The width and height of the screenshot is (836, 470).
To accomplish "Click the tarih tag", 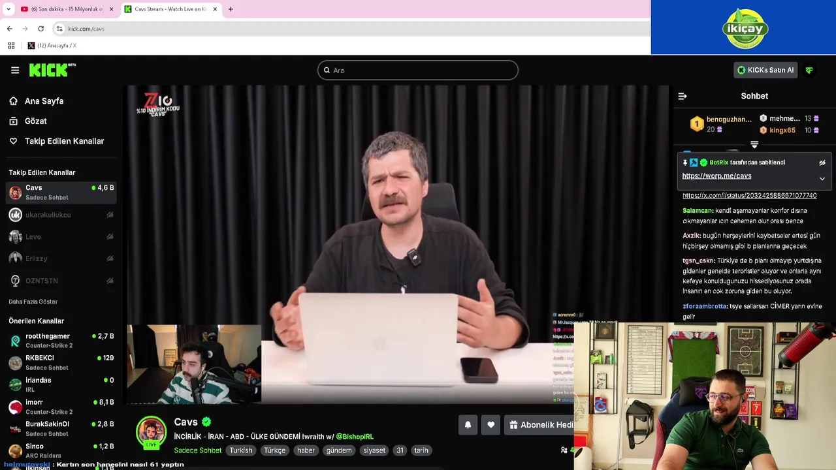I will tap(421, 450).
